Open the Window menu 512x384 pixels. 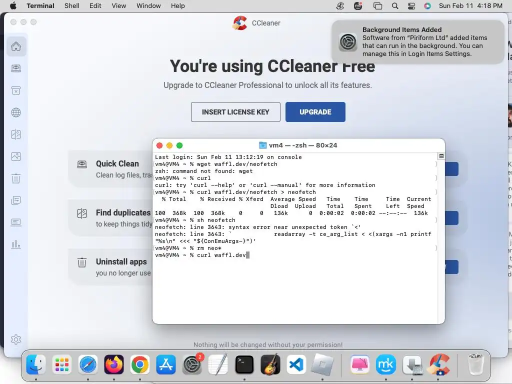(x=148, y=6)
